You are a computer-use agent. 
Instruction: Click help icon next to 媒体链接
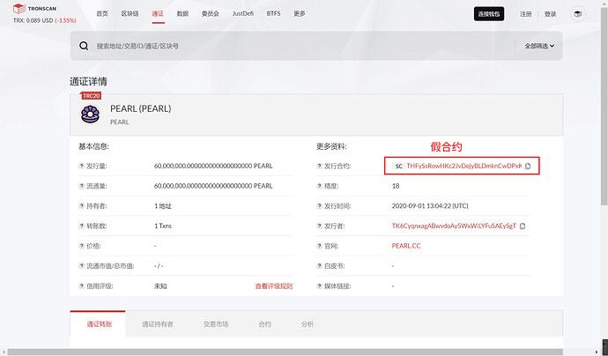click(320, 286)
